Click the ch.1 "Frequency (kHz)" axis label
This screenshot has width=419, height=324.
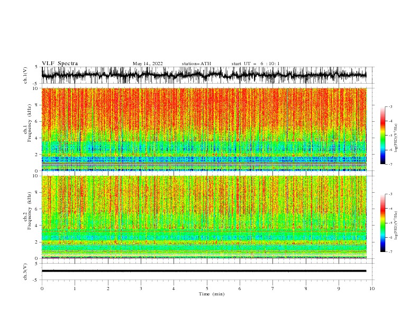pyautogui.click(x=29, y=122)
